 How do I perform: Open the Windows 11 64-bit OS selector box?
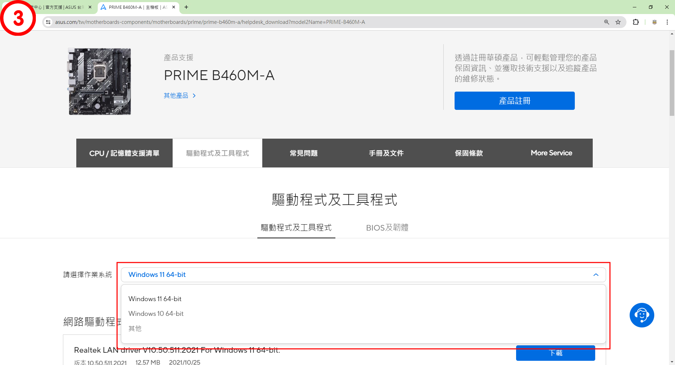[x=363, y=275]
